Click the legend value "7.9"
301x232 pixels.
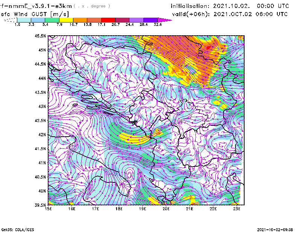click(59, 24)
